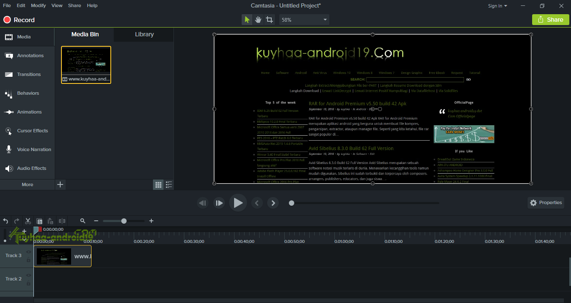This screenshot has width=571, height=303.
Task: Select the Track 2 header label
Action: tap(13, 279)
